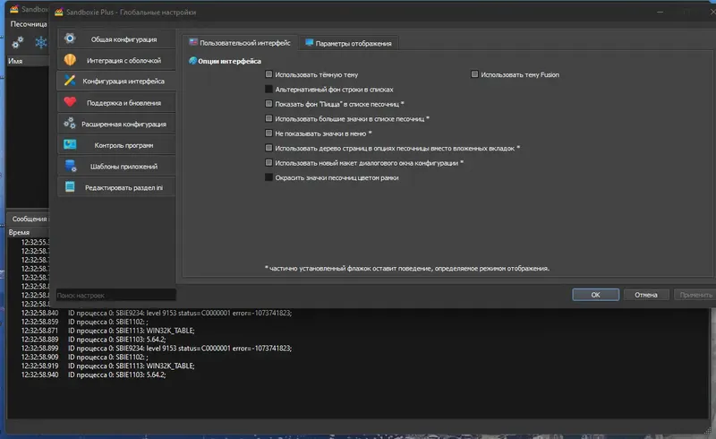The height and width of the screenshot is (439, 716).
Task: Open Шаблоны приложений section
Action: pyautogui.click(x=116, y=166)
